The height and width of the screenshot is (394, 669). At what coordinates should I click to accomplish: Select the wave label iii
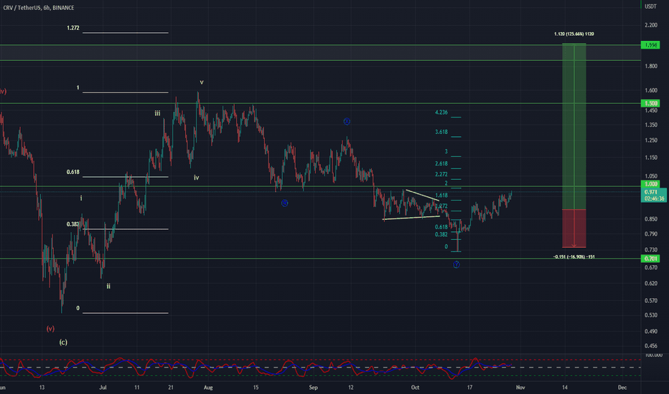click(x=157, y=113)
